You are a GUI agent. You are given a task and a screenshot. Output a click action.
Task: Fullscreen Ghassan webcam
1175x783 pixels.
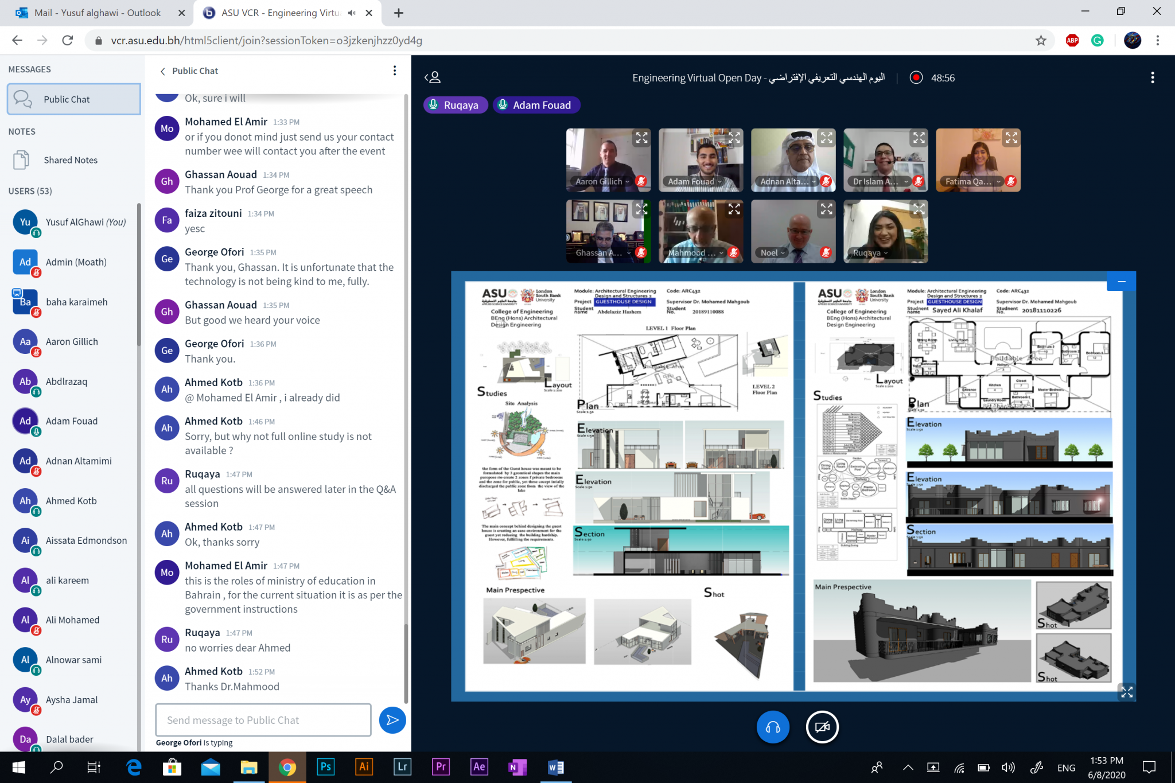click(641, 209)
